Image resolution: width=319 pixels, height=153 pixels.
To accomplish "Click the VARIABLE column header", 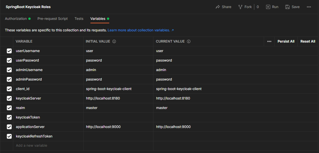I will pyautogui.click(x=24, y=41).
